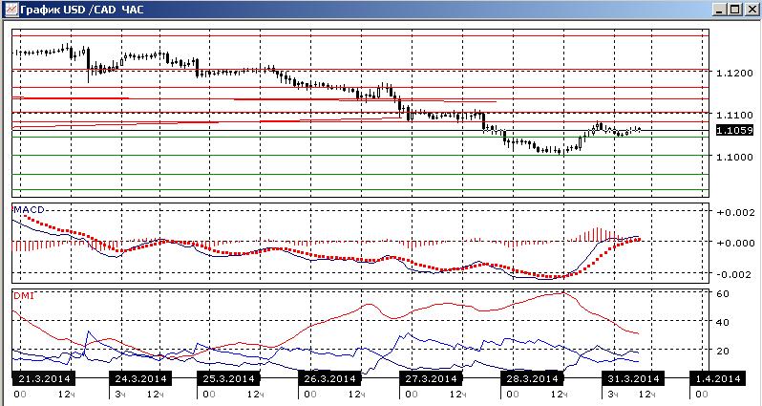Minimize the USD/CAD chart window

click(720, 10)
